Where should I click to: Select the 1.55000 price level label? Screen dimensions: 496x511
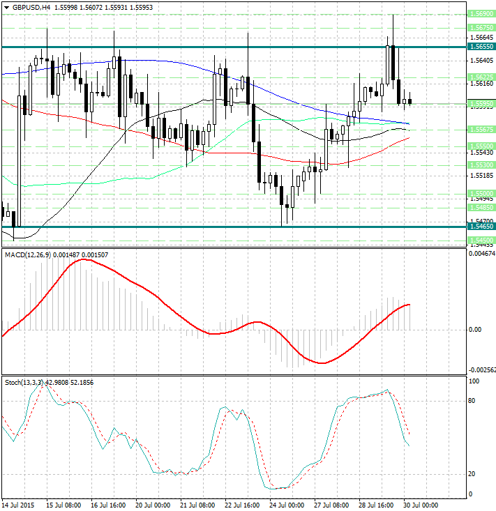click(481, 193)
